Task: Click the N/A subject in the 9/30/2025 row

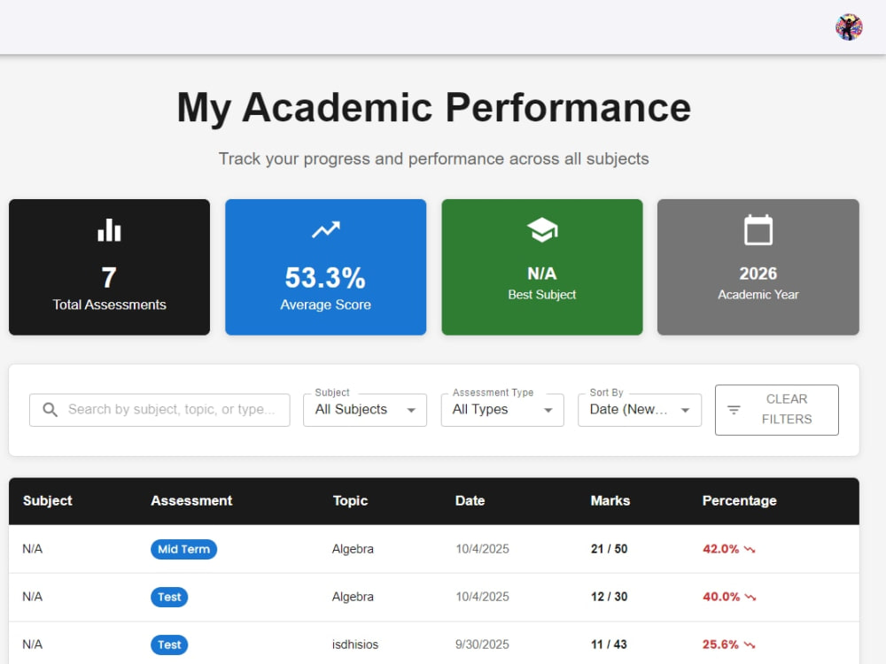Action: click(32, 645)
